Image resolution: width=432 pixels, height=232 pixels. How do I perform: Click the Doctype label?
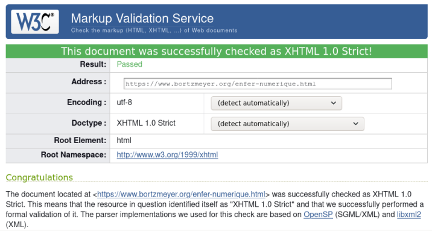[89, 123]
